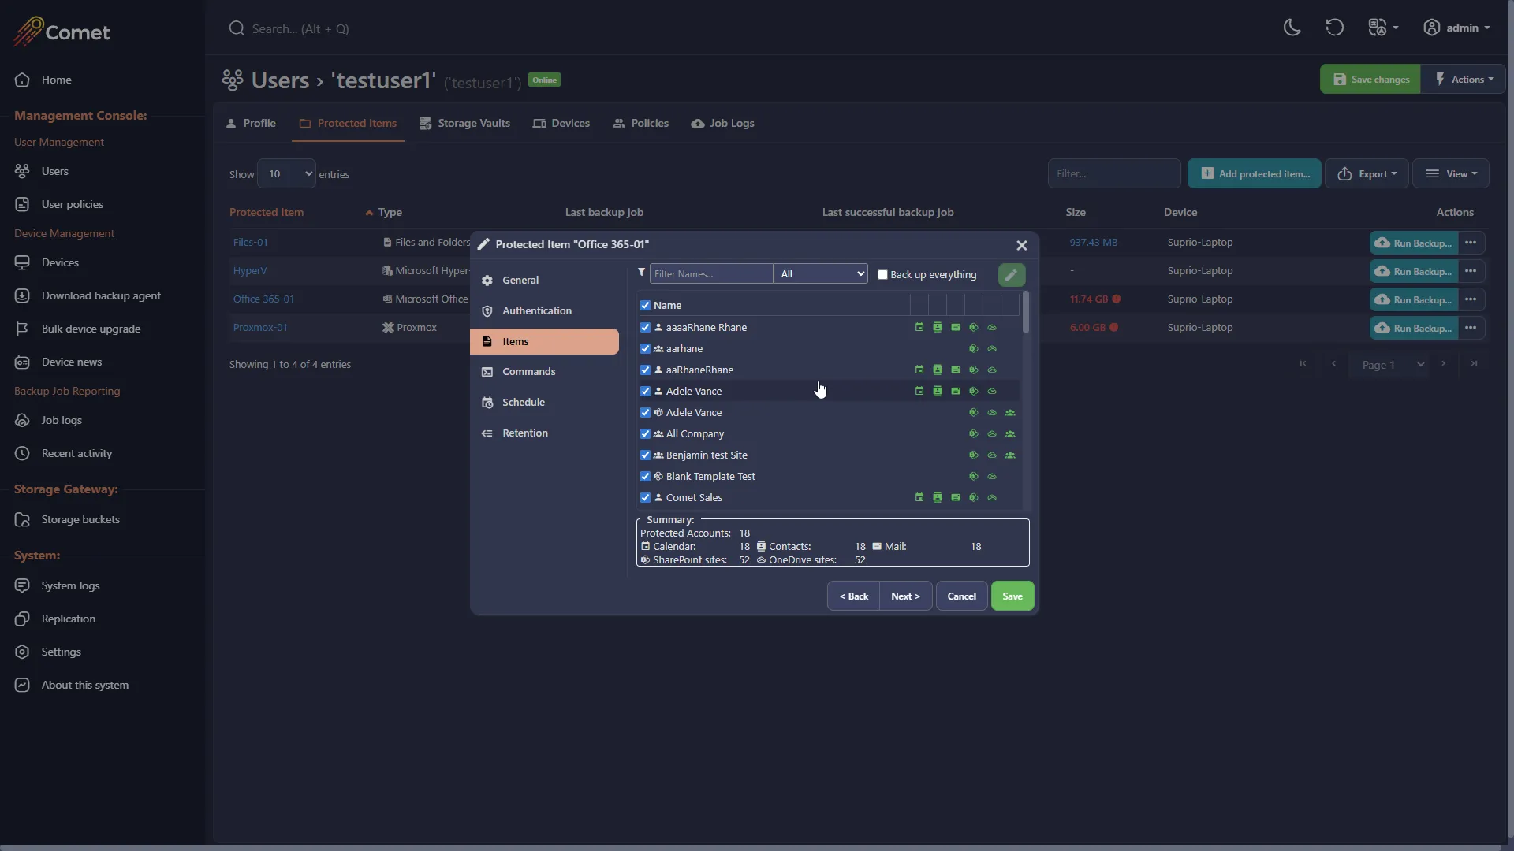
Task: Open the All account type dropdown
Action: pos(821,273)
